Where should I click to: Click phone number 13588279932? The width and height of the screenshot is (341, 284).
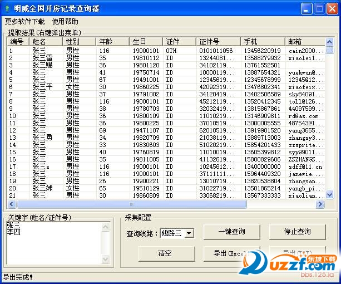click(x=262, y=58)
